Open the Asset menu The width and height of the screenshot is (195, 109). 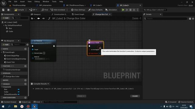22,2
